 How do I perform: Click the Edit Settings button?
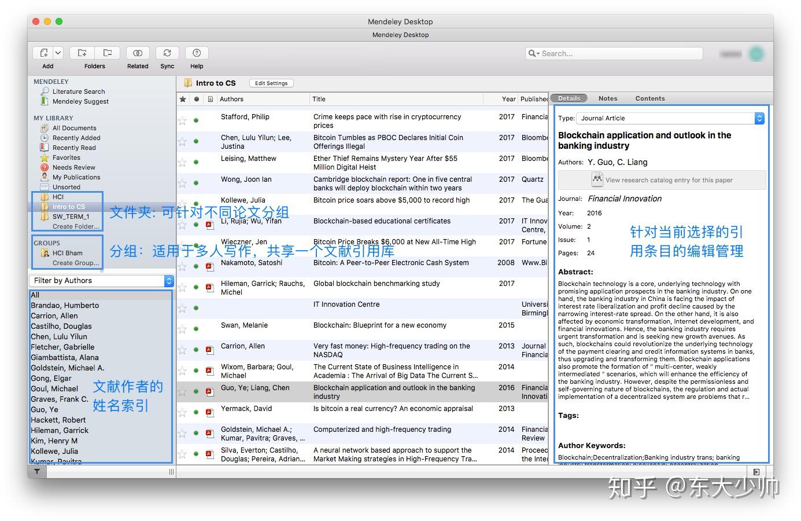click(x=271, y=83)
